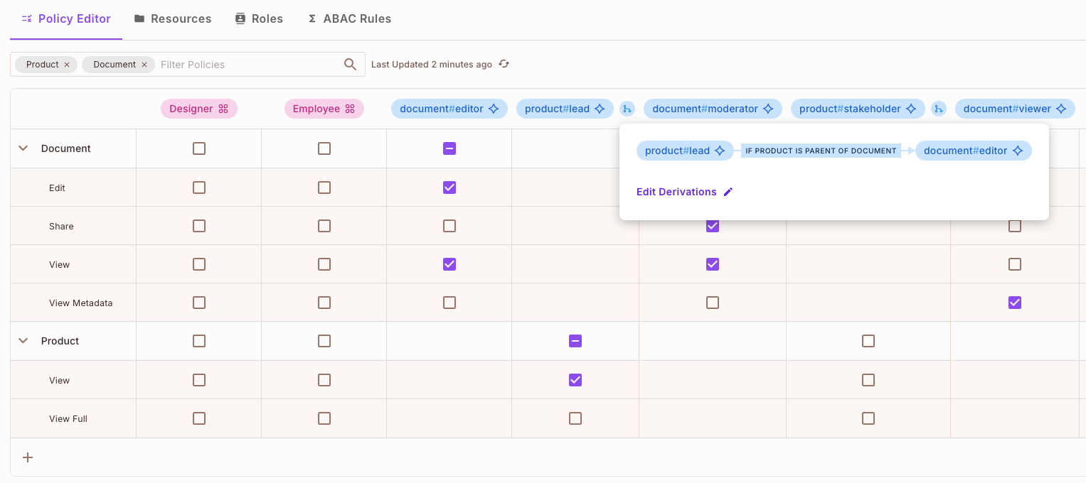Viewport: 1086px width, 483px height.
Task: Click the pencil icon beside Edit Derivations
Action: 728,192
